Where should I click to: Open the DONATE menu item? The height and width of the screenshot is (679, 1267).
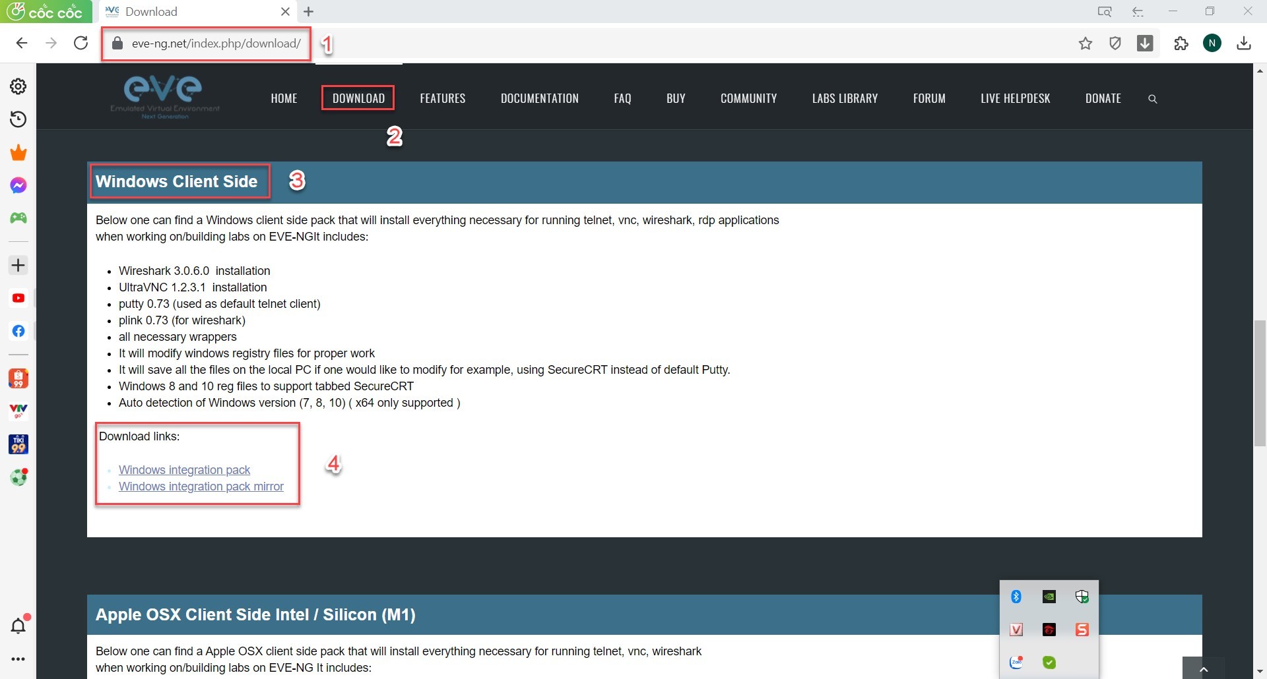1103,98
